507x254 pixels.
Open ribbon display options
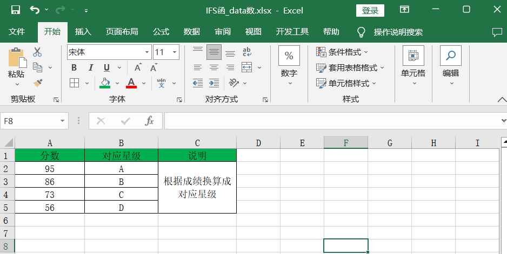click(404, 9)
